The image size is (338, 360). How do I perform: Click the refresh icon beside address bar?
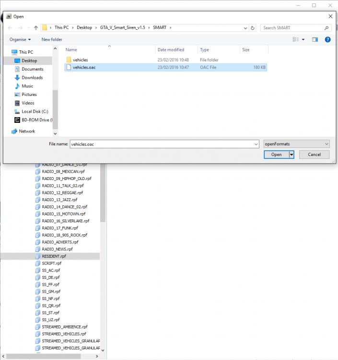coord(253,28)
